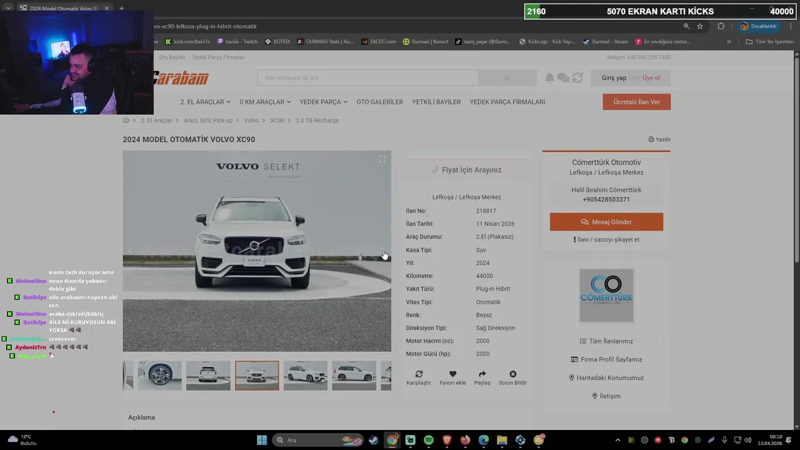Image resolution: width=800 pixels, height=450 pixels.
Task: Open Spotify from the taskbar
Action: (x=428, y=440)
